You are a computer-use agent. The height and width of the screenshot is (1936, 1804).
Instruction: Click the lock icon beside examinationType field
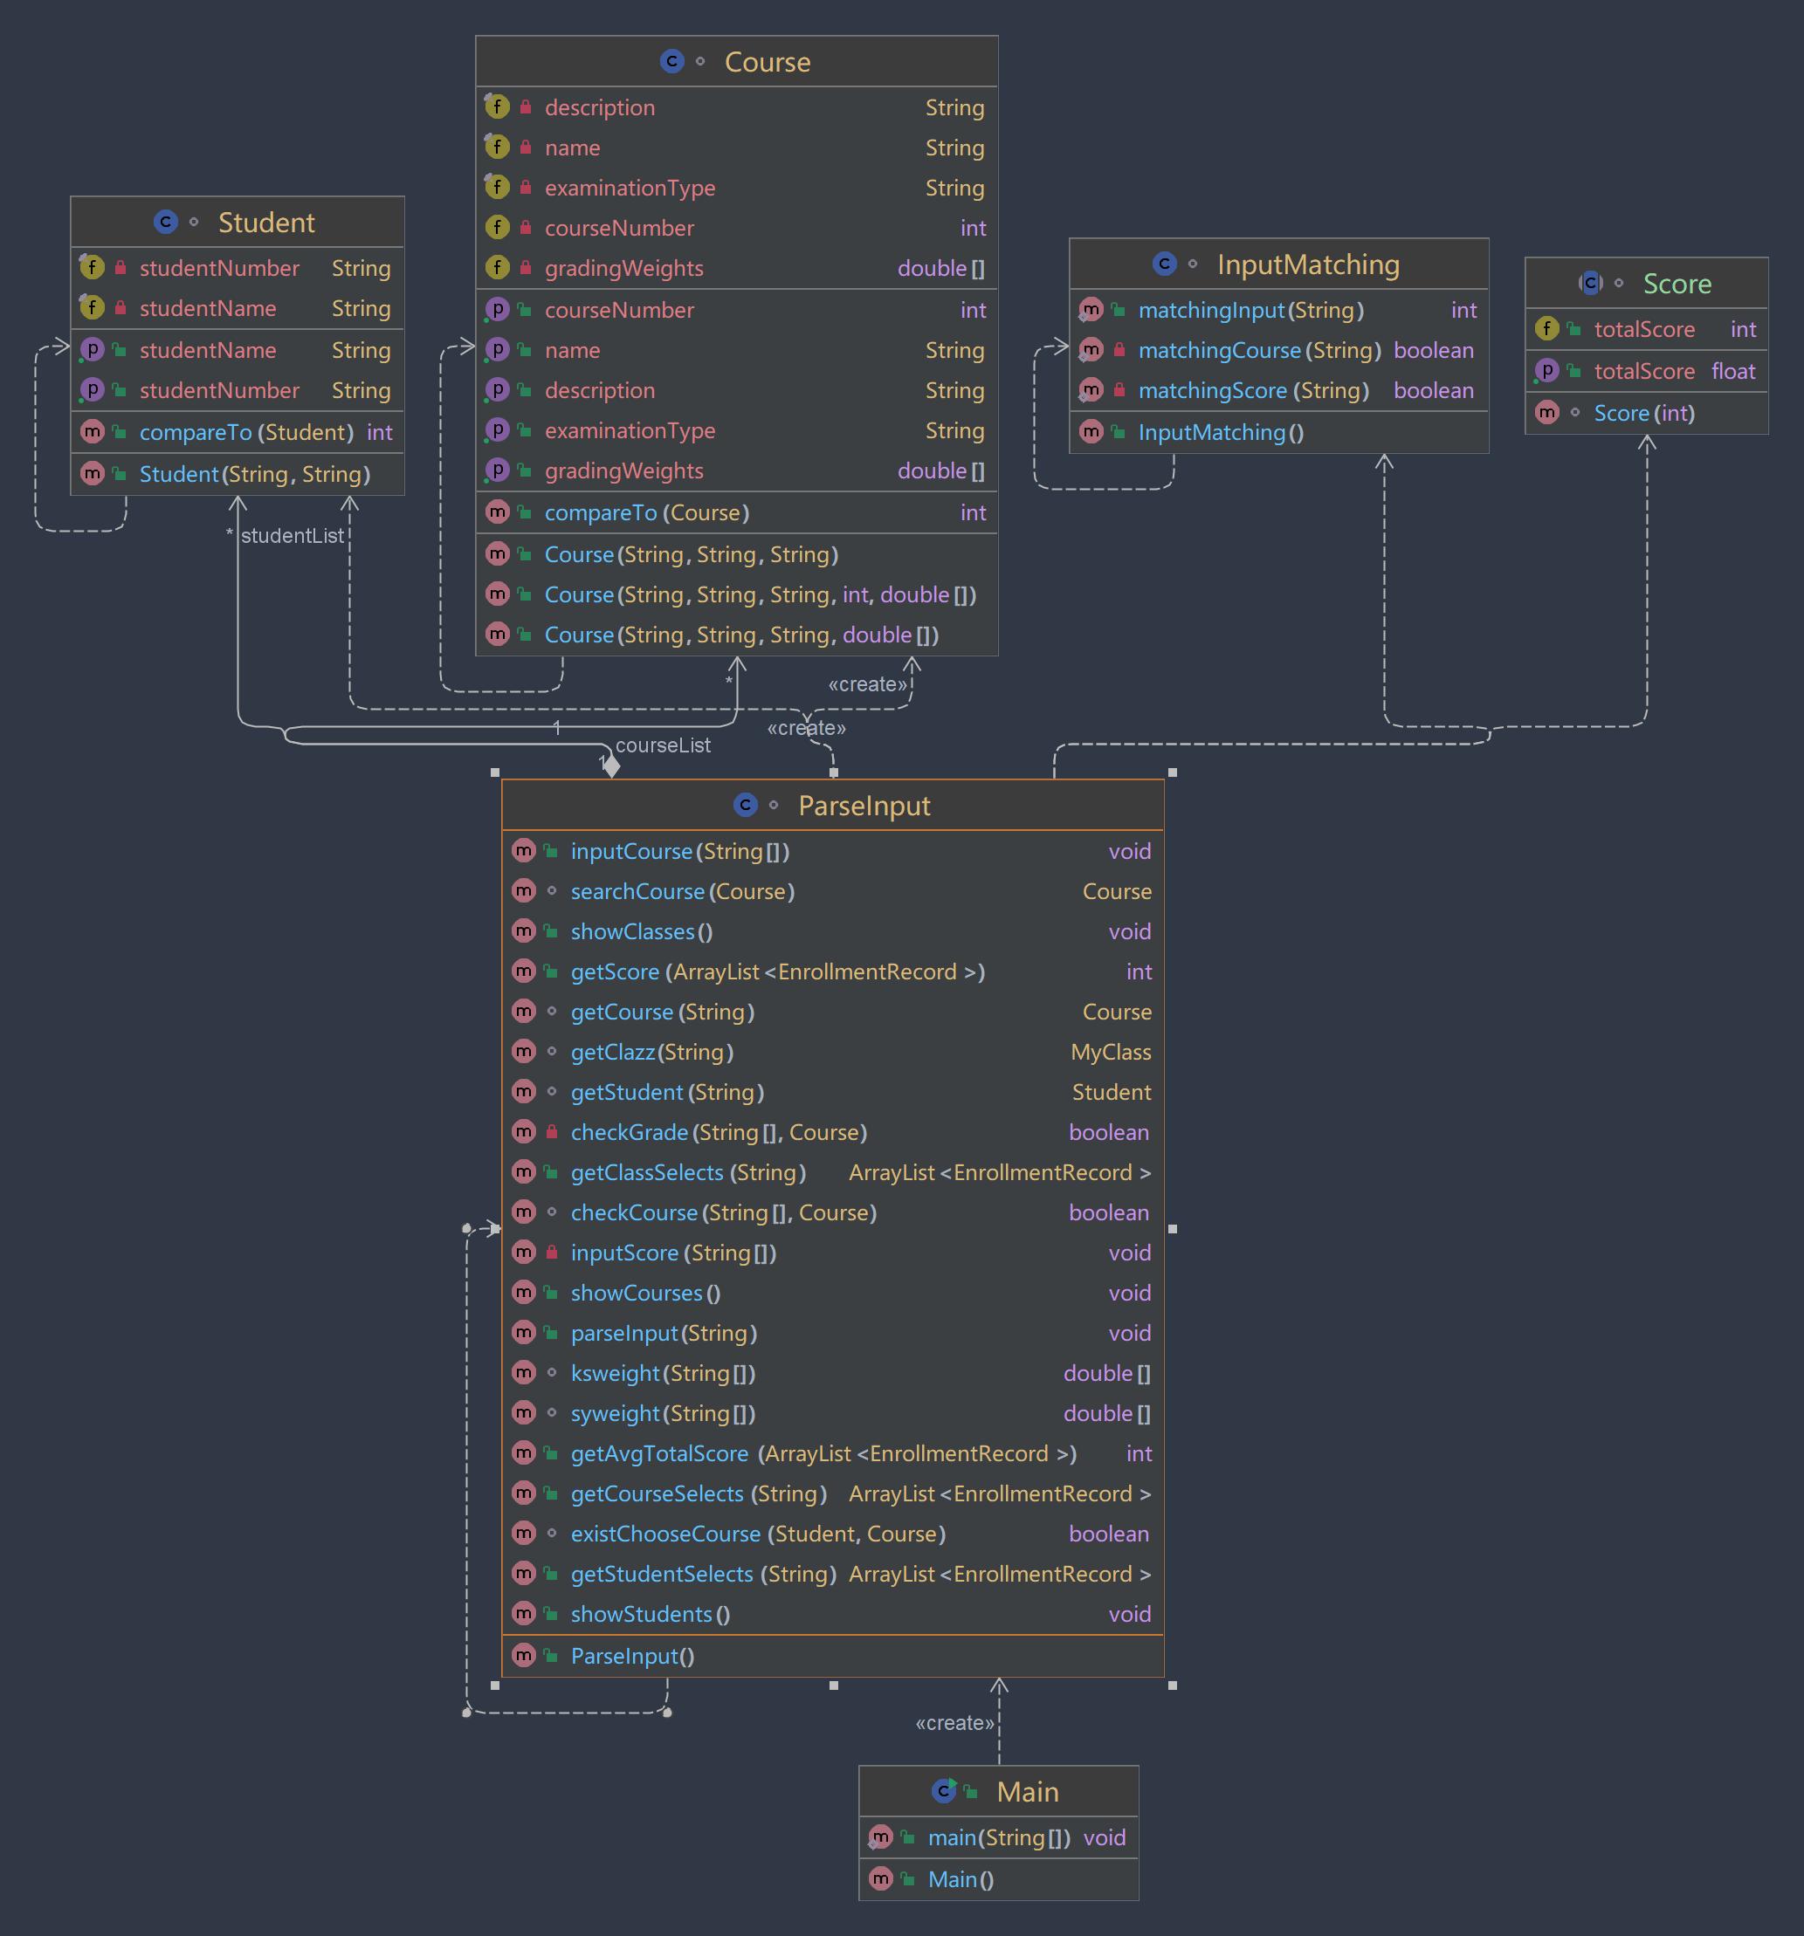tap(525, 187)
